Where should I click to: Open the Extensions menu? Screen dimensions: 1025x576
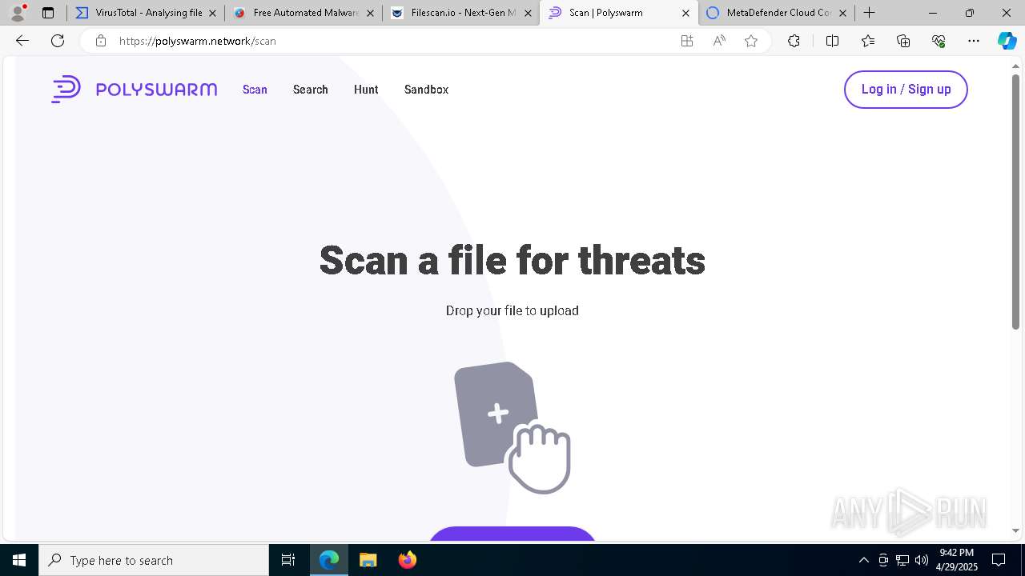794,41
